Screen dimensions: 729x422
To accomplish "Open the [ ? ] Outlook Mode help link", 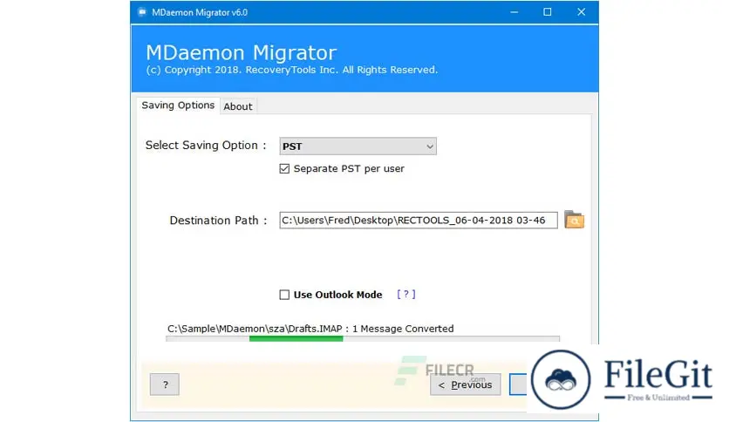I will [x=406, y=294].
